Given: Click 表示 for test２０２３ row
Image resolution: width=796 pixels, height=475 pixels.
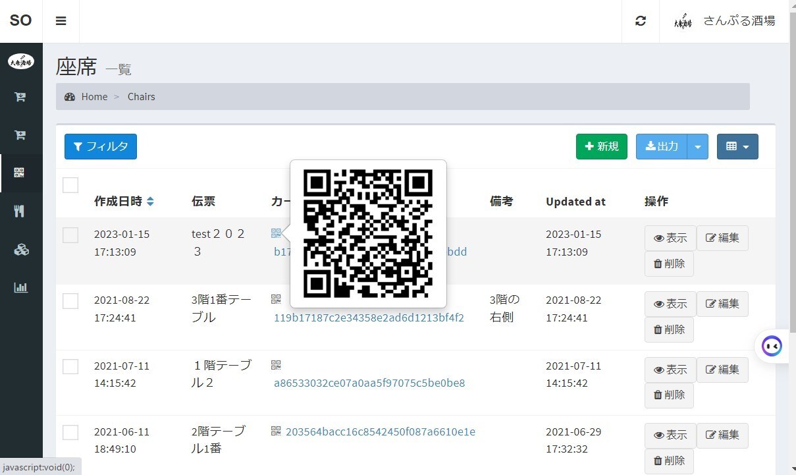Looking at the screenshot, I should coord(670,238).
